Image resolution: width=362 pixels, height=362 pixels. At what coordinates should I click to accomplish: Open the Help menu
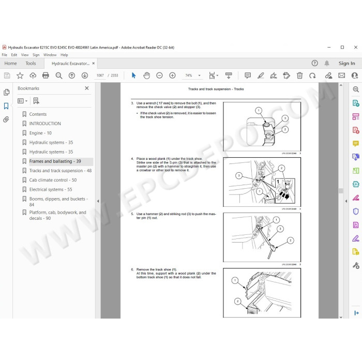(x=64, y=55)
